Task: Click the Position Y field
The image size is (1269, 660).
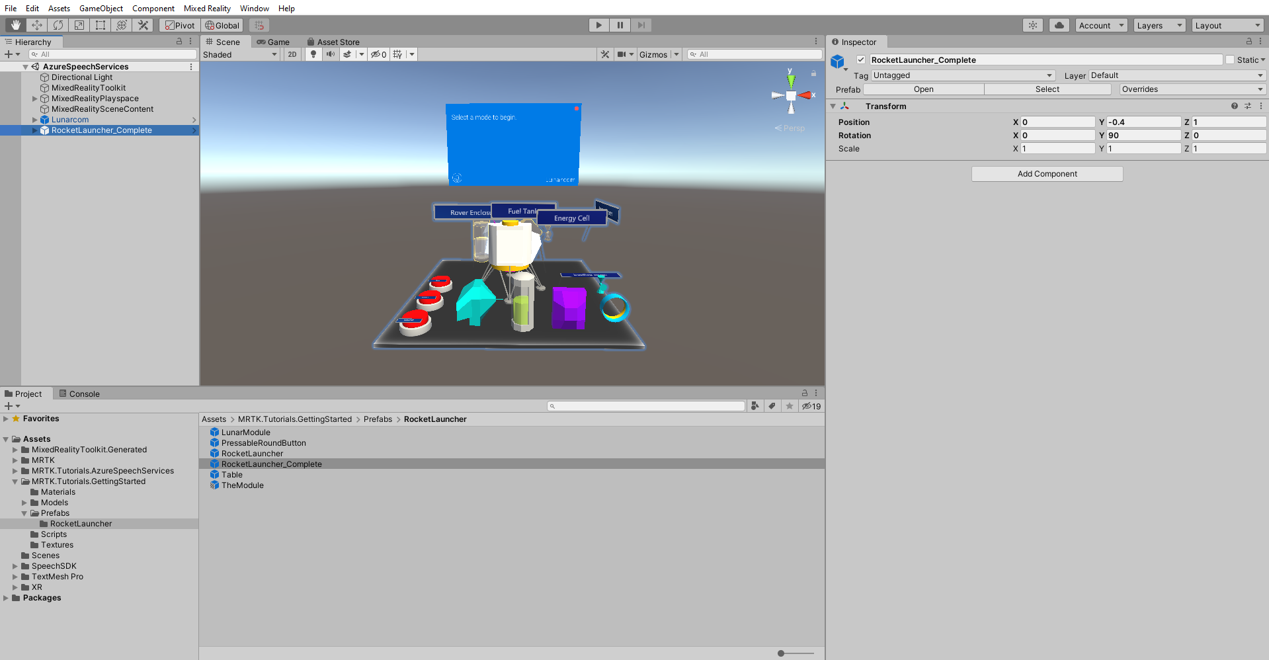Action: [1144, 122]
